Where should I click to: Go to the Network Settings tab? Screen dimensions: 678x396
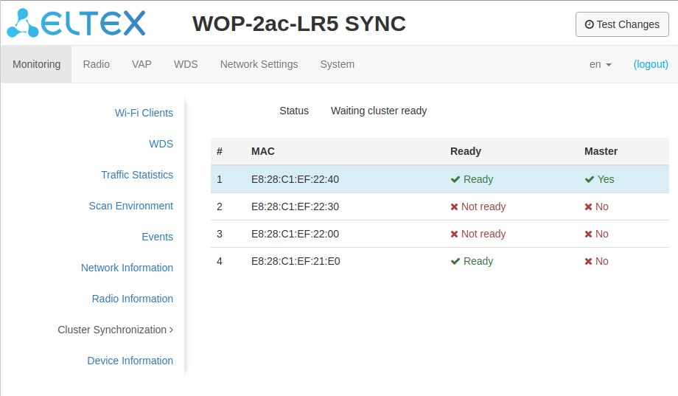point(259,64)
